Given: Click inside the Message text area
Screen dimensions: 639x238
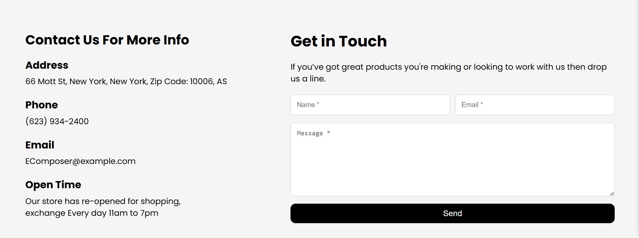Looking at the screenshot, I should 452,159.
